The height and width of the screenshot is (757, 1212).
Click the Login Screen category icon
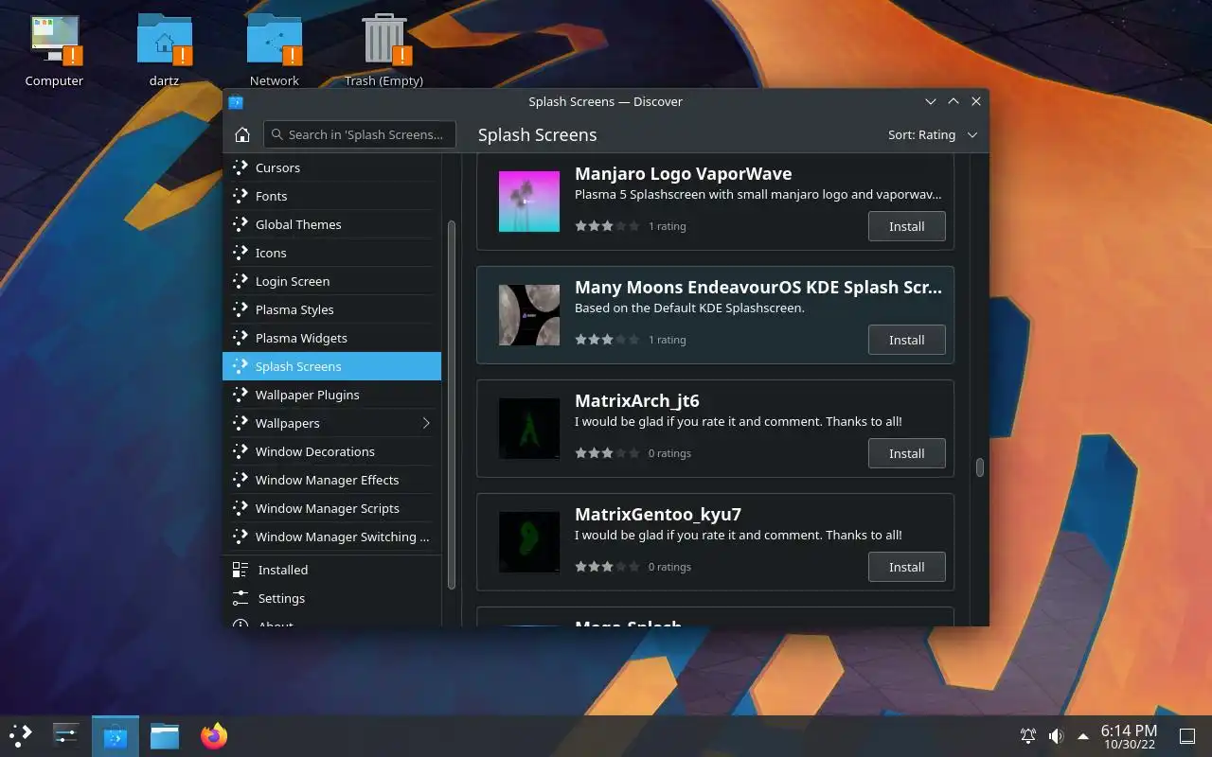[x=240, y=281]
